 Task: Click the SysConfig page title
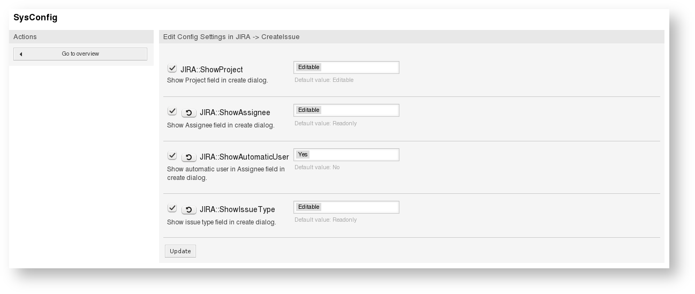(35, 18)
